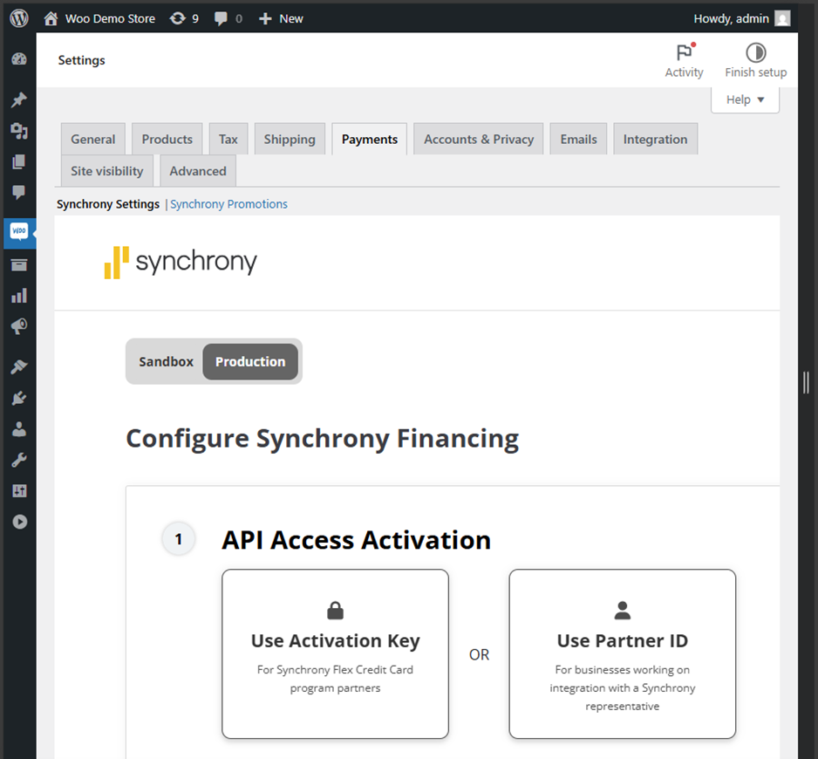Choose the Use Partner ID card
The image size is (818, 759).
(622, 653)
